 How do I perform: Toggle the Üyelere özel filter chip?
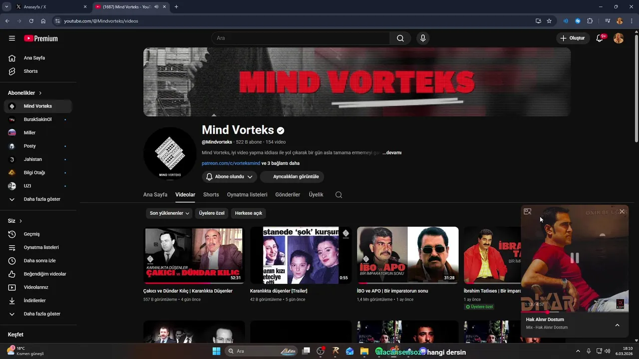point(212,213)
